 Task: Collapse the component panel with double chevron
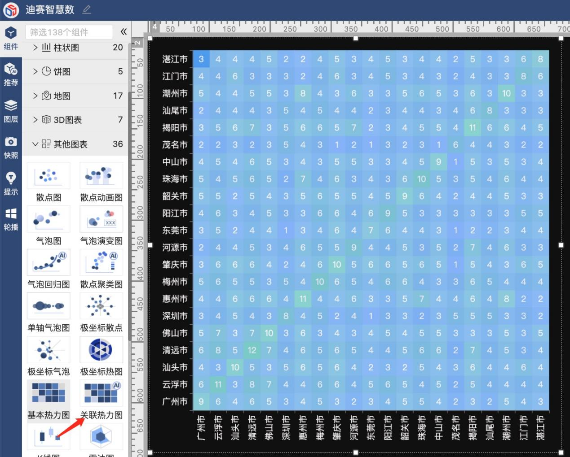click(x=124, y=31)
